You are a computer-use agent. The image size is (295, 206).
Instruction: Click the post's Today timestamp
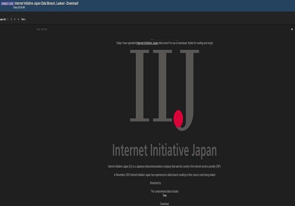coord(41,29)
